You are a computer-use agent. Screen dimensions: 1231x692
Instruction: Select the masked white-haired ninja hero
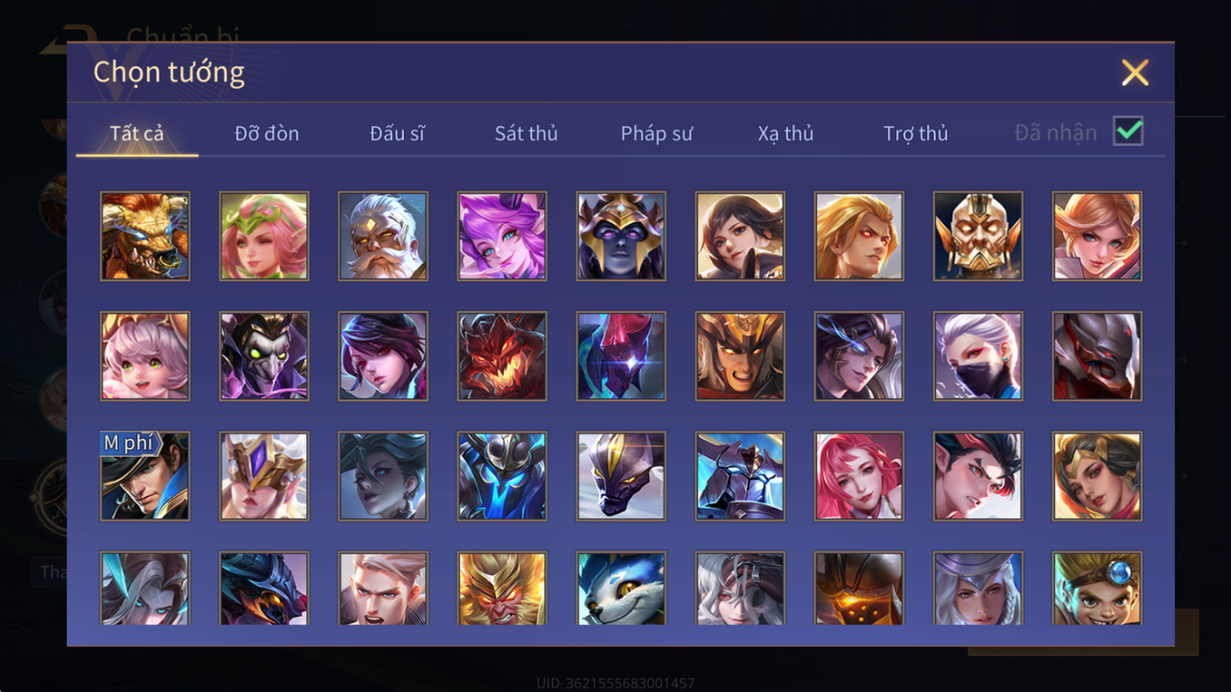coord(978,356)
